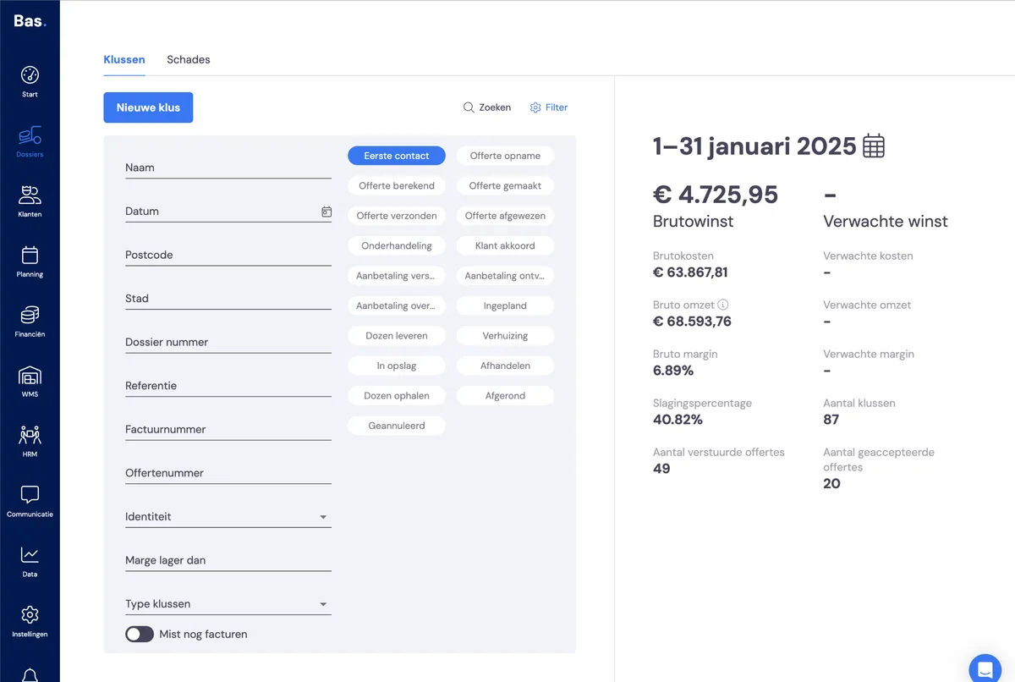
Task: Click the 6.89% Bruto margin value
Action: (673, 371)
